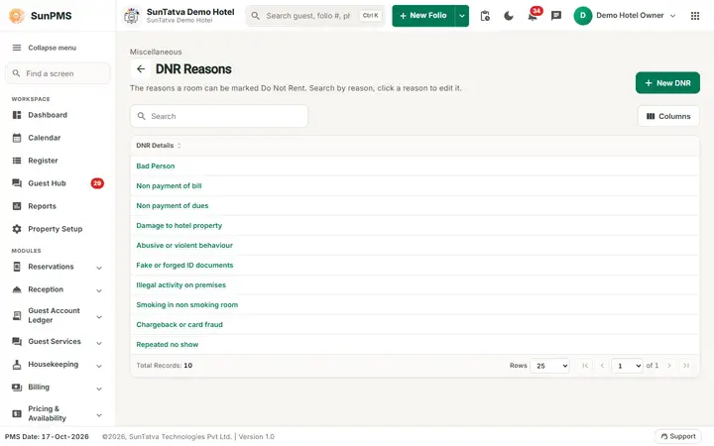Click the SunPMS logo icon

coord(17,16)
